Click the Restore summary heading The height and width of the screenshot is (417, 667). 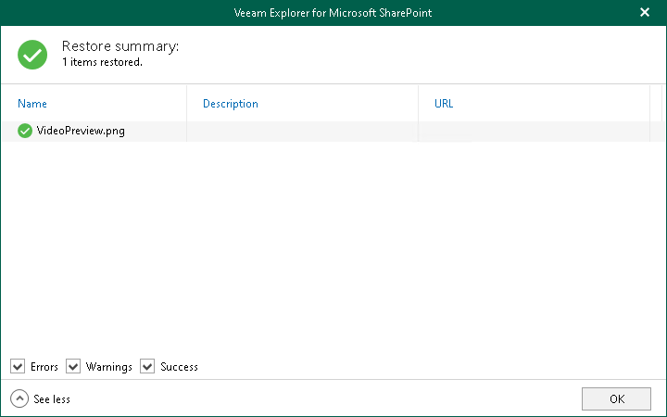click(x=120, y=46)
